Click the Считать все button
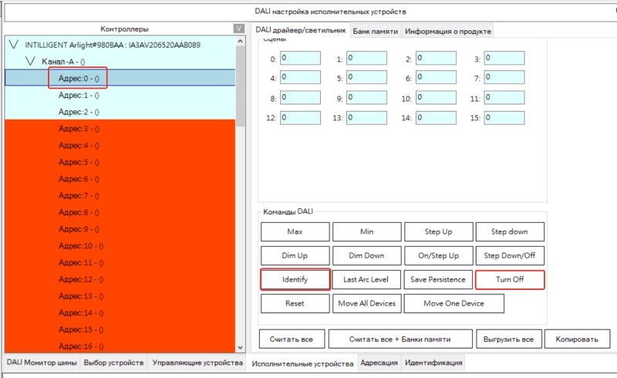 [292, 339]
